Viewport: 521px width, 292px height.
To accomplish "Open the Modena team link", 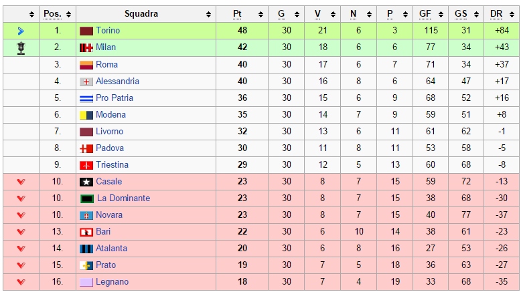I will click(x=110, y=115).
